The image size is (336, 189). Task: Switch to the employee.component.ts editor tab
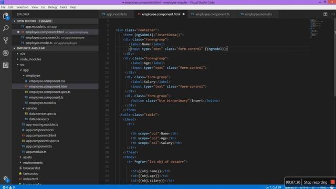coord(212,14)
